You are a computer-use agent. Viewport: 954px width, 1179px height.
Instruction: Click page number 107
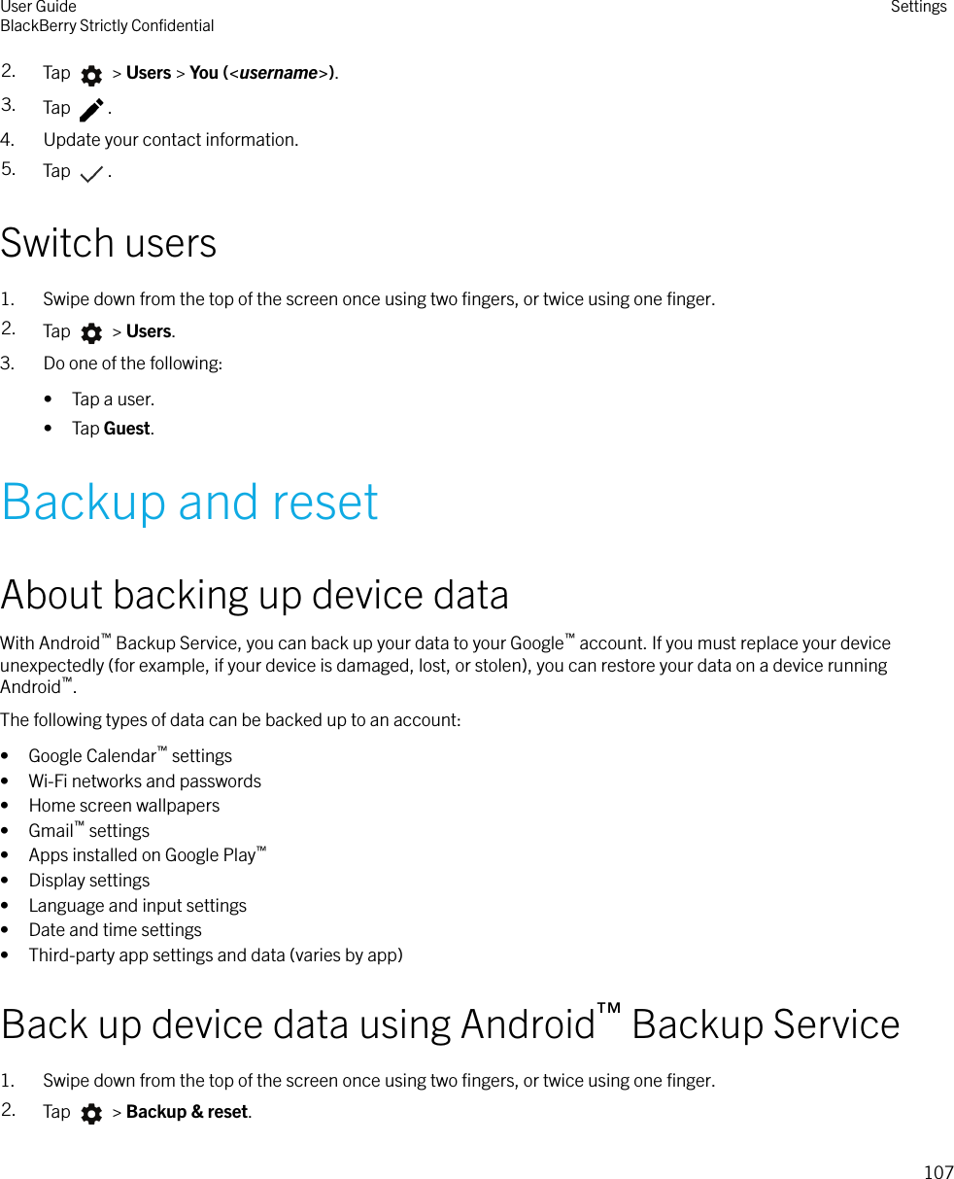click(938, 1172)
